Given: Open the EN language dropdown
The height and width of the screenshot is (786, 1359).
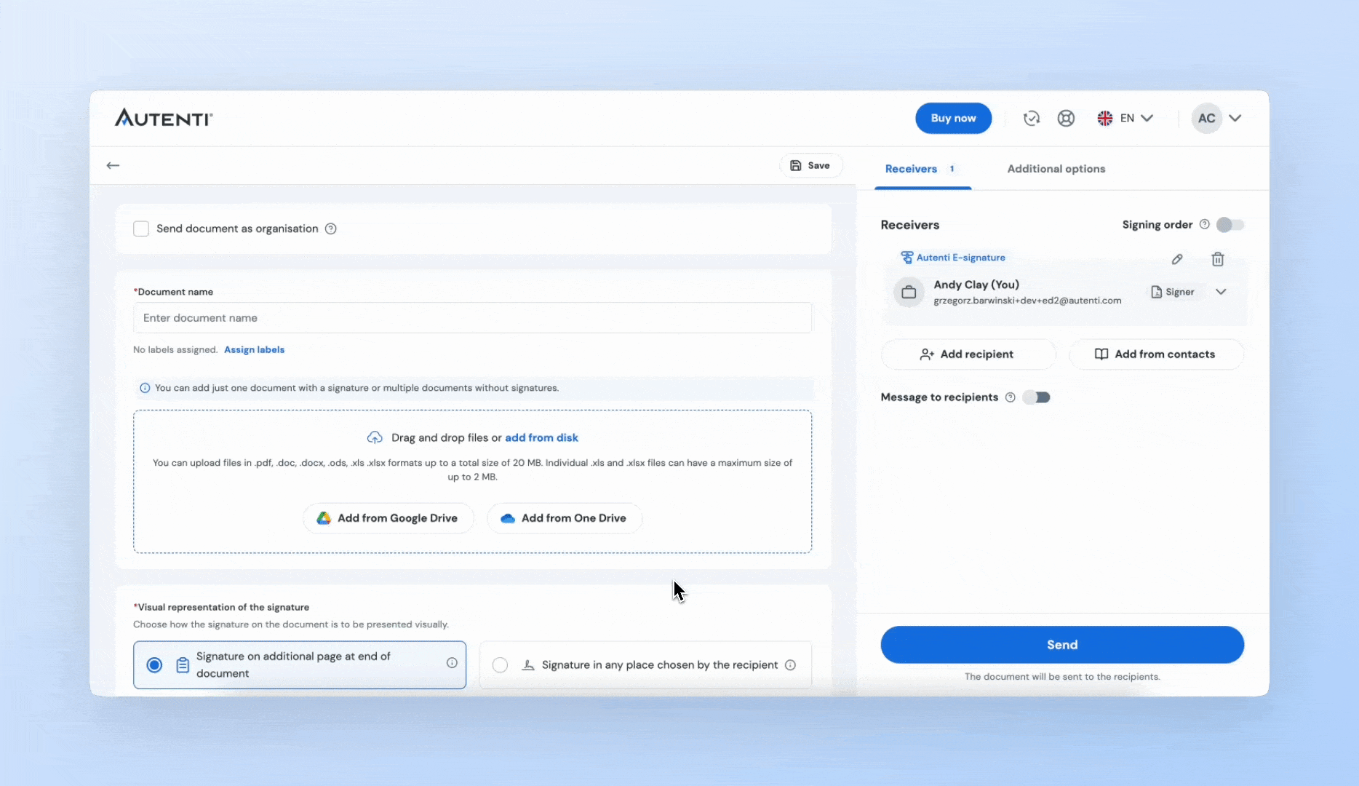Looking at the screenshot, I should pos(1125,119).
